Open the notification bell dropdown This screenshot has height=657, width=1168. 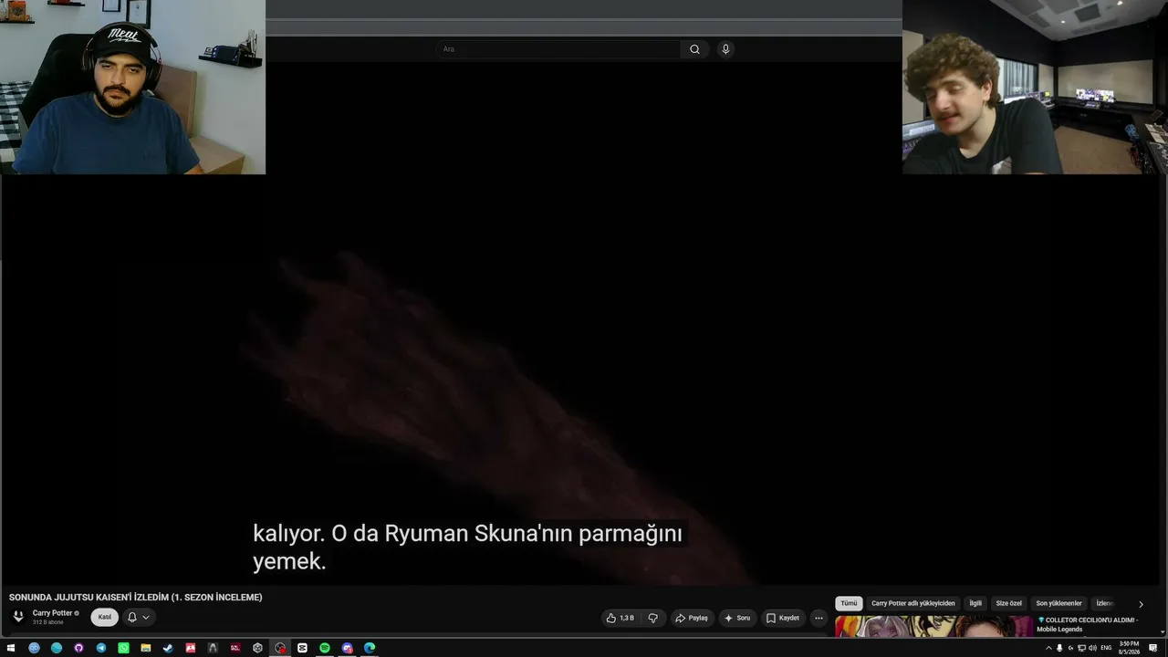(x=139, y=617)
